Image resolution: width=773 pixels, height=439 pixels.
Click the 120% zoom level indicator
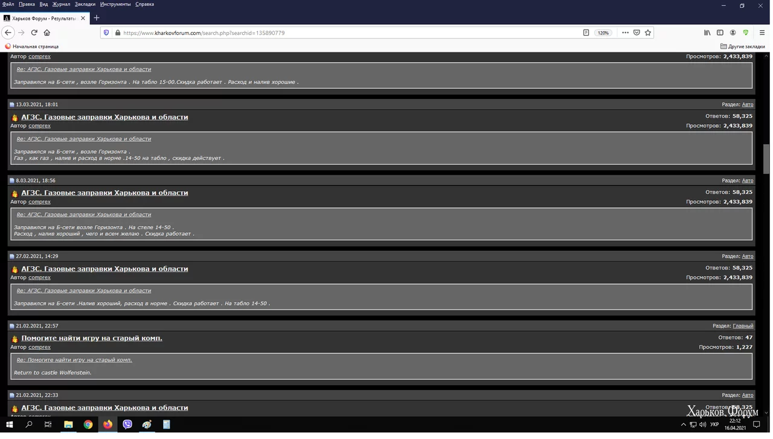(603, 33)
